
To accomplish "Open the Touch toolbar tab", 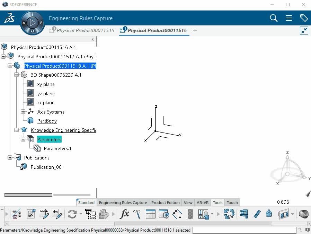I will point(232,203).
